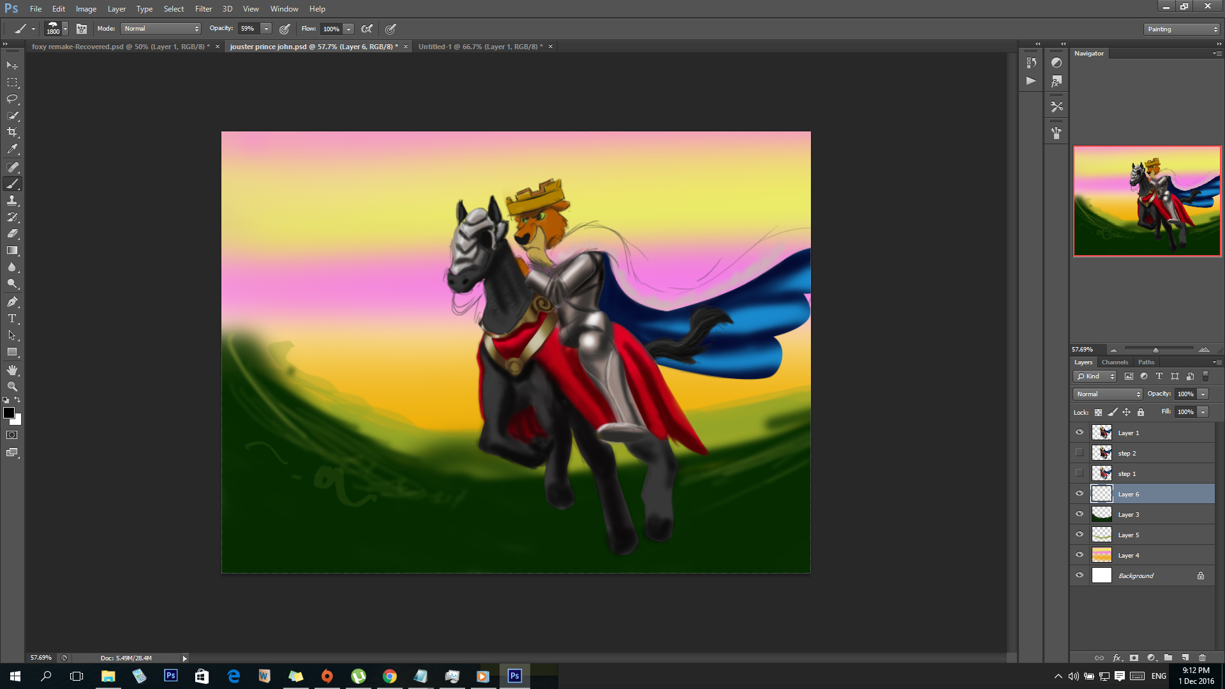Click the foreground color swatch
The height and width of the screenshot is (689, 1225).
coord(9,413)
